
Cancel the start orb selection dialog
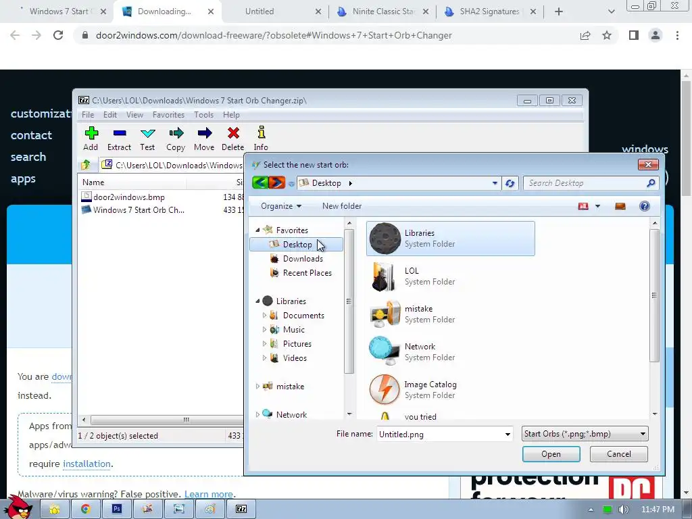[619, 454]
